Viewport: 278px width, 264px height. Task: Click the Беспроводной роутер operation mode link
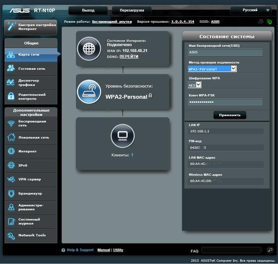[x=112, y=22]
